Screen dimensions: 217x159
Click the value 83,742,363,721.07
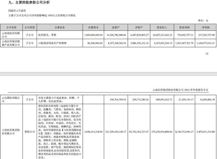[x=139, y=132]
